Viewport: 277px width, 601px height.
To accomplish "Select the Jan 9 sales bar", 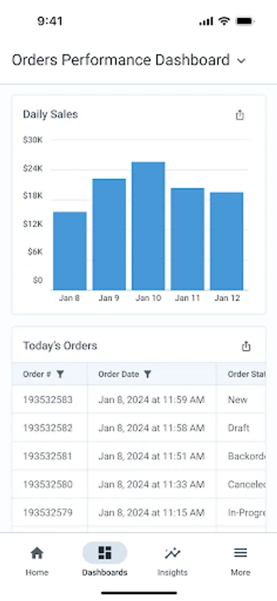I will 109,234.
